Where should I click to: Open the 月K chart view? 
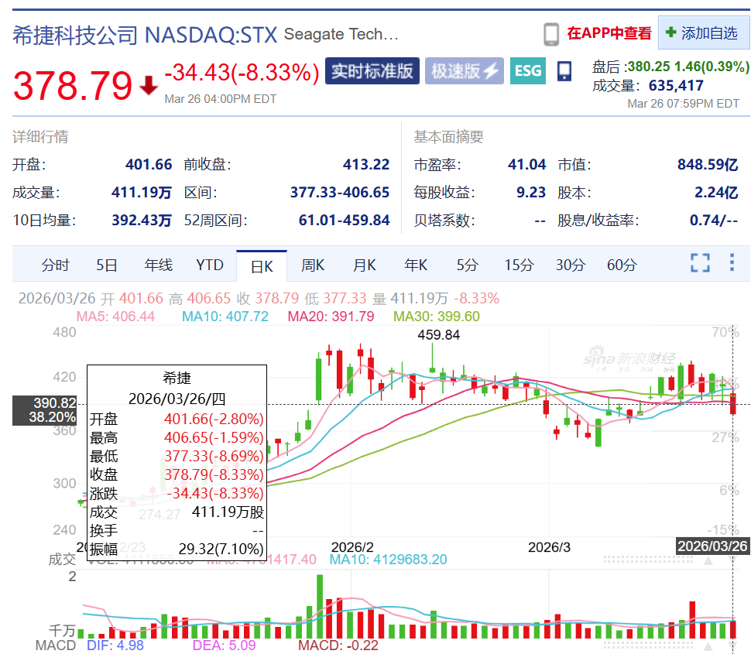pyautogui.click(x=364, y=265)
